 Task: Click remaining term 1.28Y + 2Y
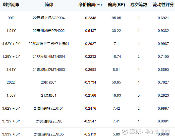[11, 56]
